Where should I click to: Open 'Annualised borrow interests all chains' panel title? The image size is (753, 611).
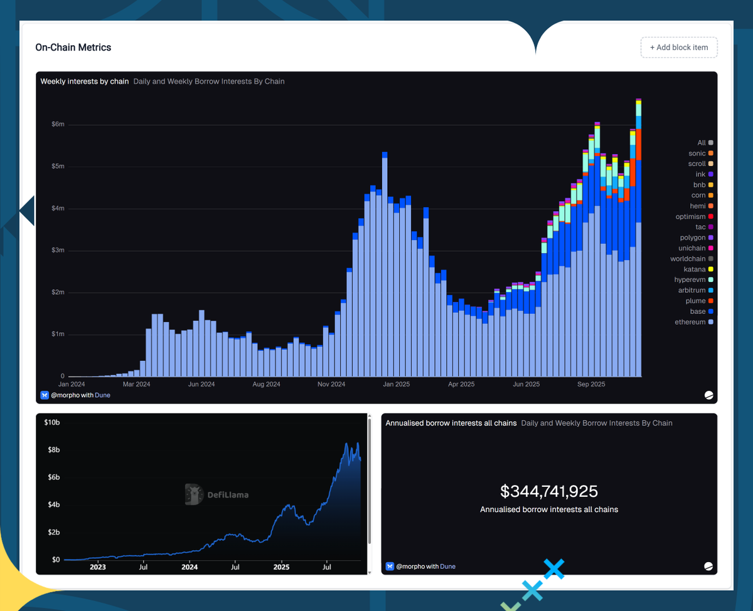[451, 423]
